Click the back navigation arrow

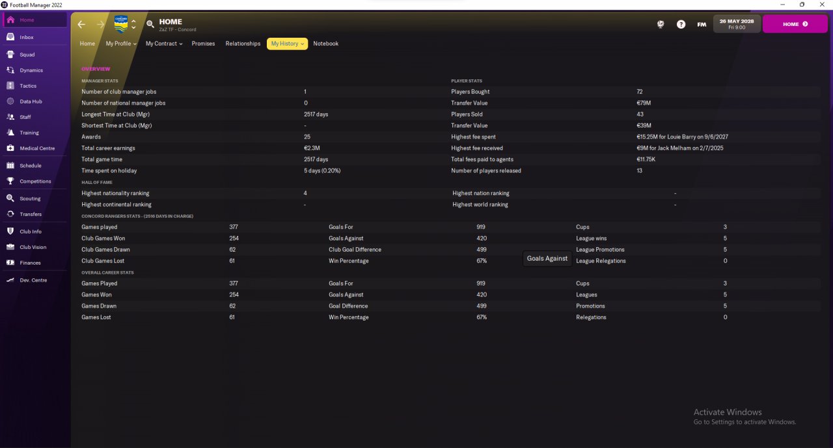click(x=81, y=24)
